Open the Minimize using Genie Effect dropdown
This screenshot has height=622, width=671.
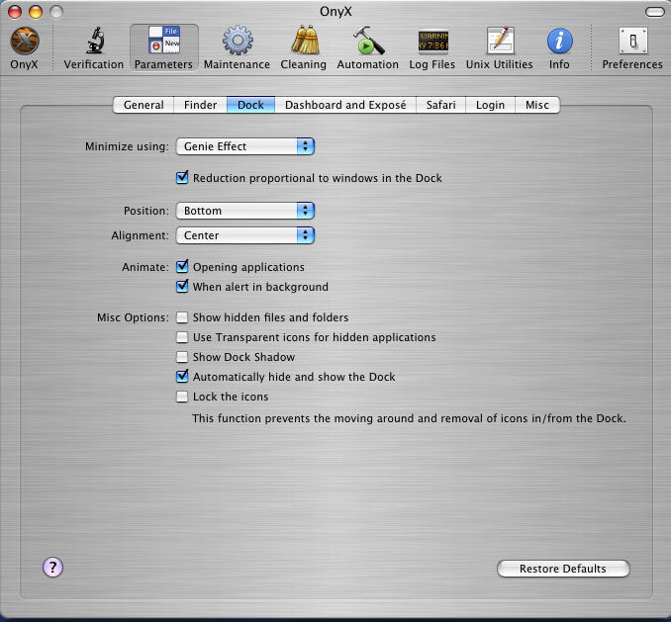coord(245,146)
